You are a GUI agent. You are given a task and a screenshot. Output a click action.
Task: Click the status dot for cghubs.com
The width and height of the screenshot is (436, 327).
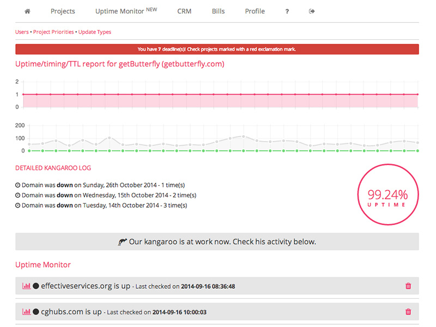coord(36,312)
